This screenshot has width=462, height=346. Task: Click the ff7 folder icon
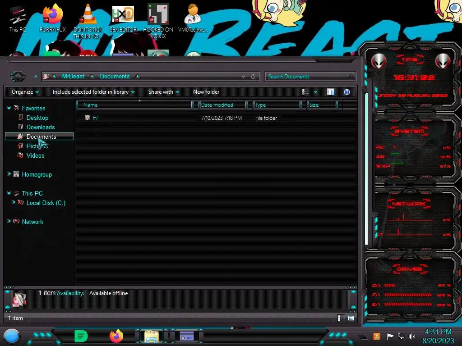pos(87,118)
